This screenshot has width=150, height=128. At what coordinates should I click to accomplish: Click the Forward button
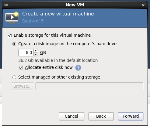[x=131, y=116]
